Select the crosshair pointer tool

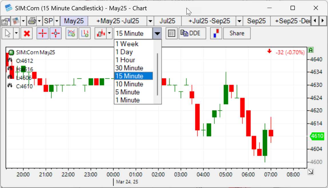pos(42,33)
